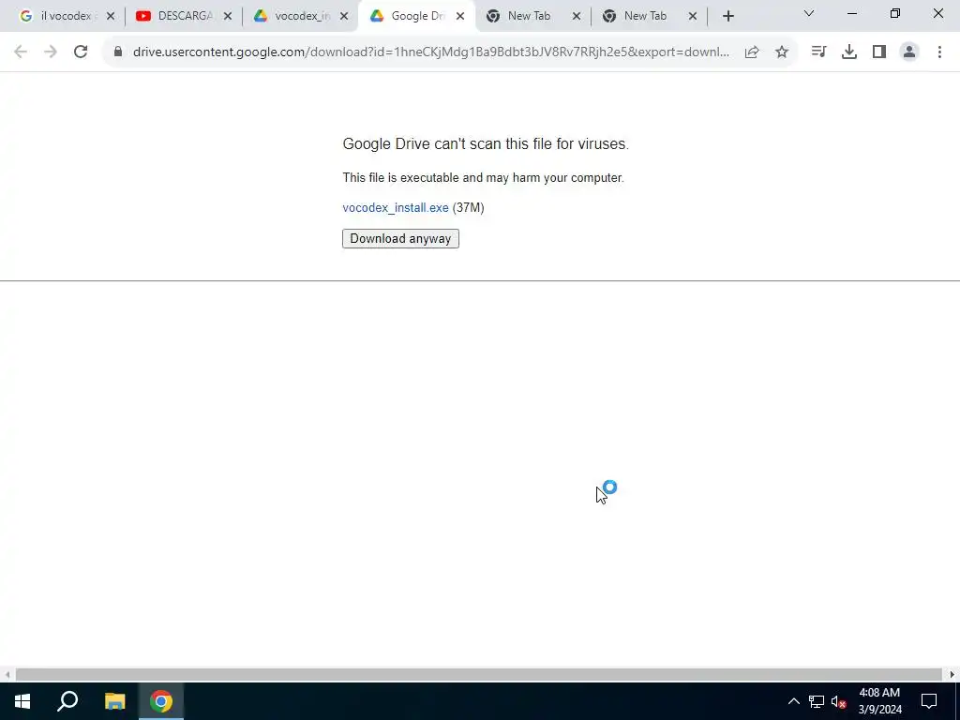Image resolution: width=960 pixels, height=720 pixels.
Task: Minimize the Chrome window
Action: click(851, 13)
